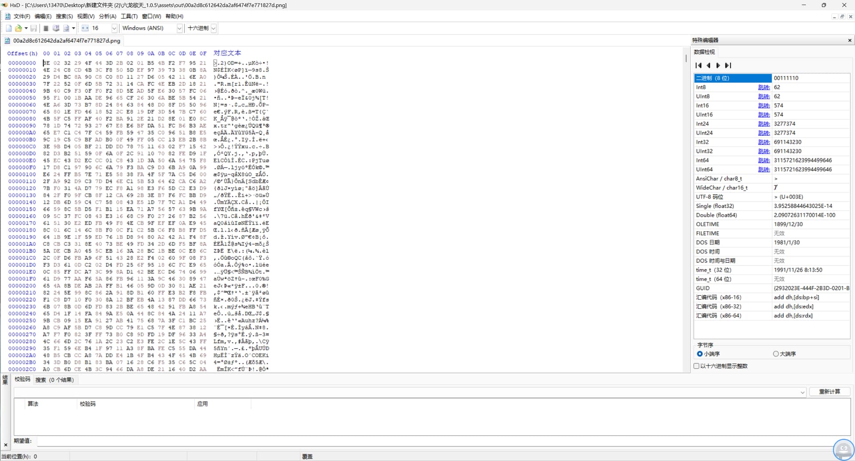
Task: Jump to last byte in data inspector
Action: pyautogui.click(x=728, y=65)
